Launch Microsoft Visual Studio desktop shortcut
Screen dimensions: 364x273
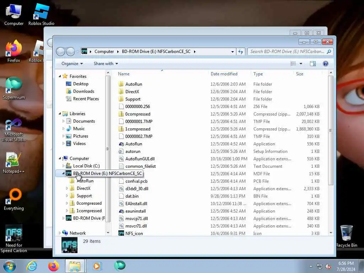coord(14,130)
